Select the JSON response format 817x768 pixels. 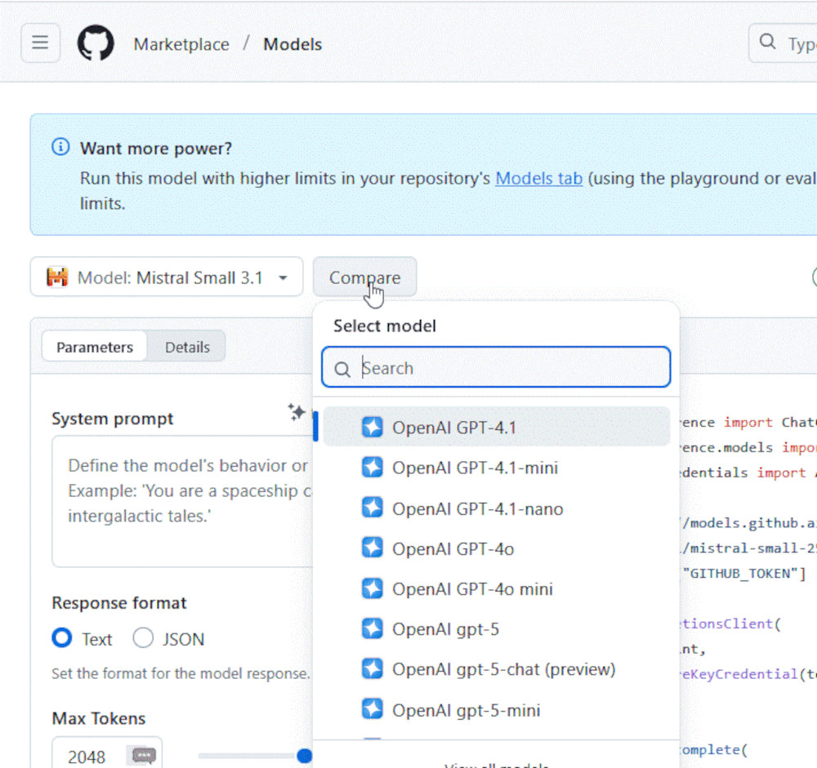point(143,639)
